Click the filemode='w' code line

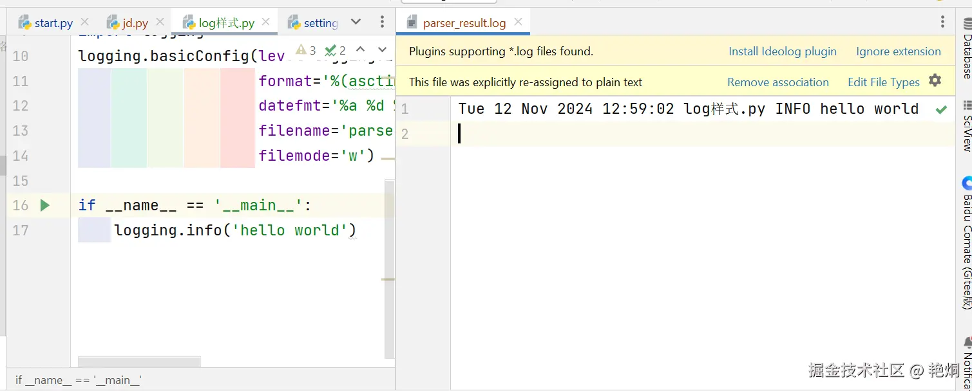pyautogui.click(x=316, y=156)
